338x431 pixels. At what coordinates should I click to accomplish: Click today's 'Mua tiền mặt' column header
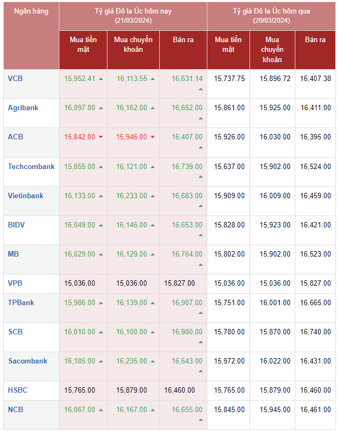click(83, 44)
